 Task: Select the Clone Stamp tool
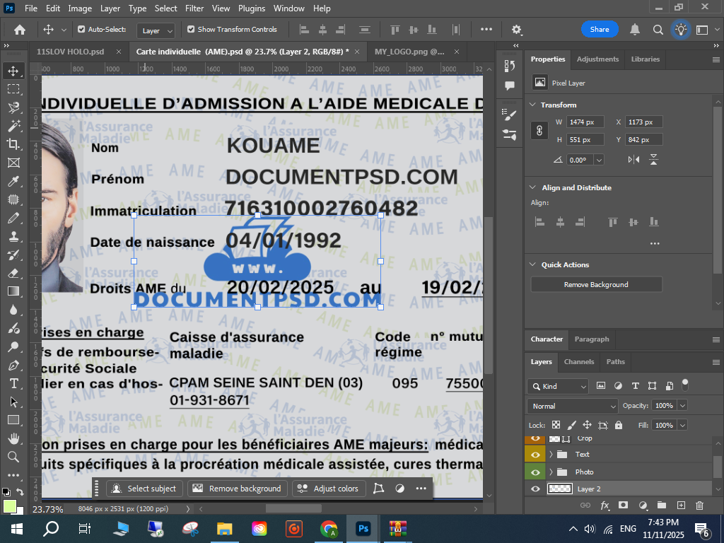click(x=13, y=237)
